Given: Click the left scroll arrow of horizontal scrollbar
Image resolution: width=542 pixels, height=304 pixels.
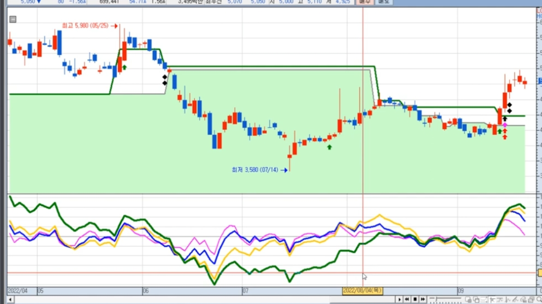Looking at the screenshot, I should coord(10,299).
